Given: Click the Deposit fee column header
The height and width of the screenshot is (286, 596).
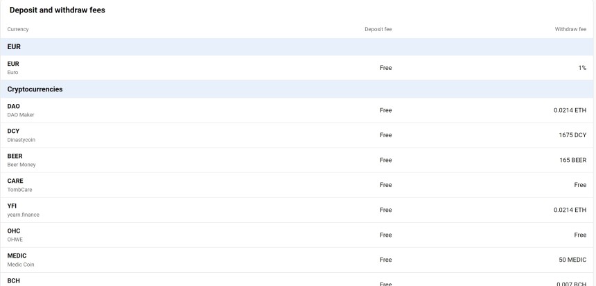Looking at the screenshot, I should [378, 29].
